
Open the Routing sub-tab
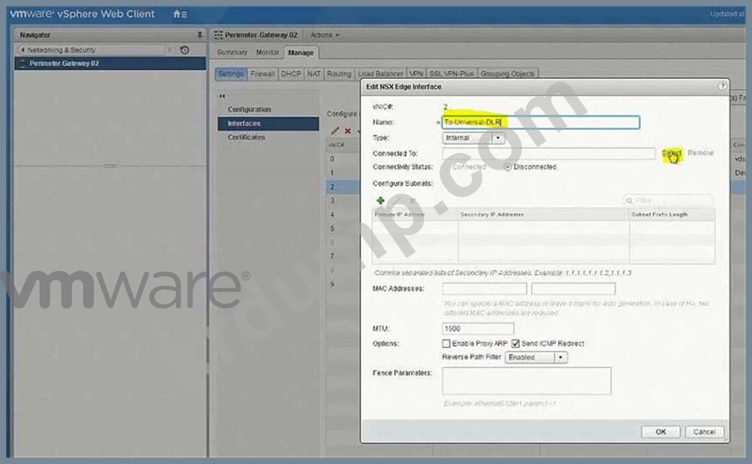point(339,74)
